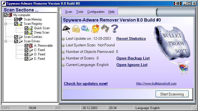Toggle the Scan Drives checkbox

point(16,41)
